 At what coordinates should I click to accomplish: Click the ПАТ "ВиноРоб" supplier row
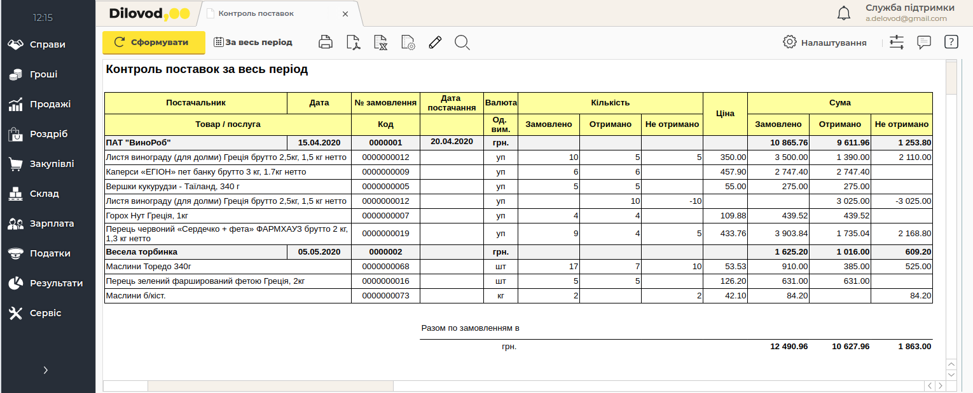click(x=518, y=142)
